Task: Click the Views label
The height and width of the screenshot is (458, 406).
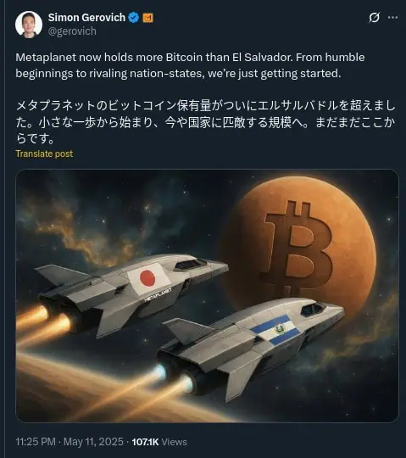Action: pyautogui.click(x=175, y=442)
